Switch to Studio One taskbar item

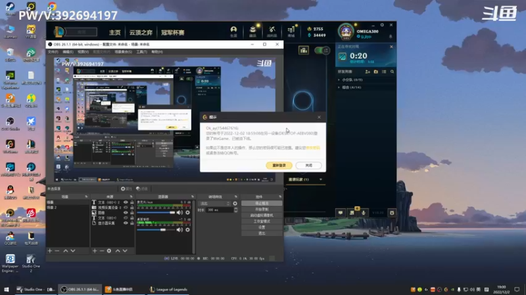coord(36,290)
